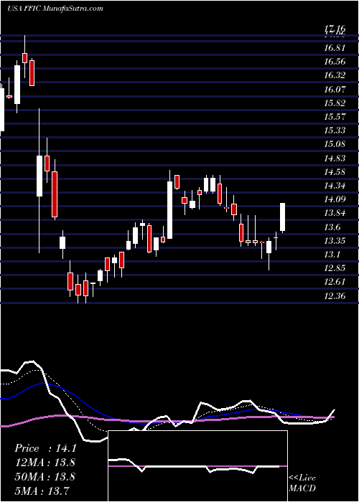
Task: Click the most recent white candlestick
Action: (x=283, y=217)
